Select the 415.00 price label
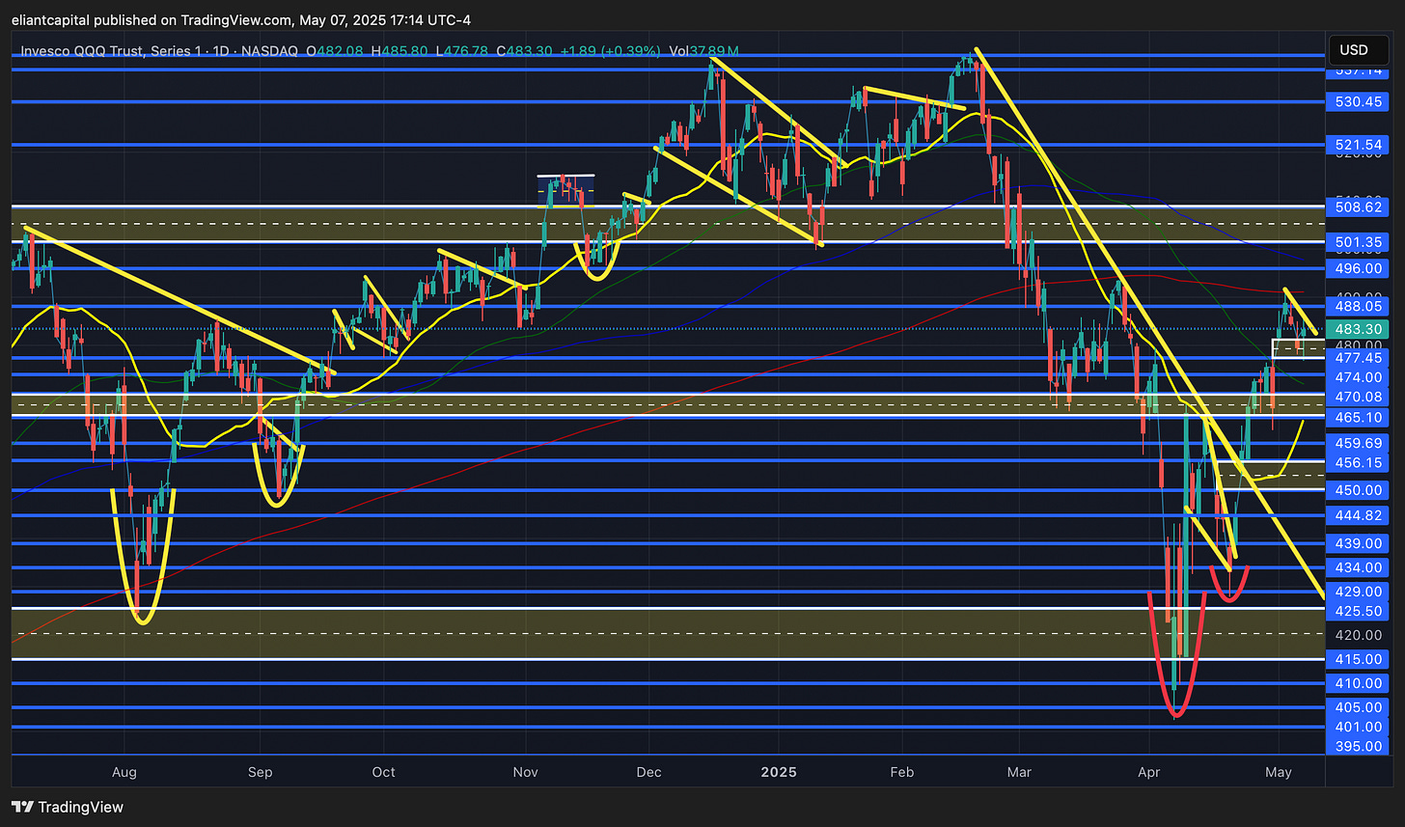Image resolution: width=1405 pixels, height=827 pixels. (1358, 659)
